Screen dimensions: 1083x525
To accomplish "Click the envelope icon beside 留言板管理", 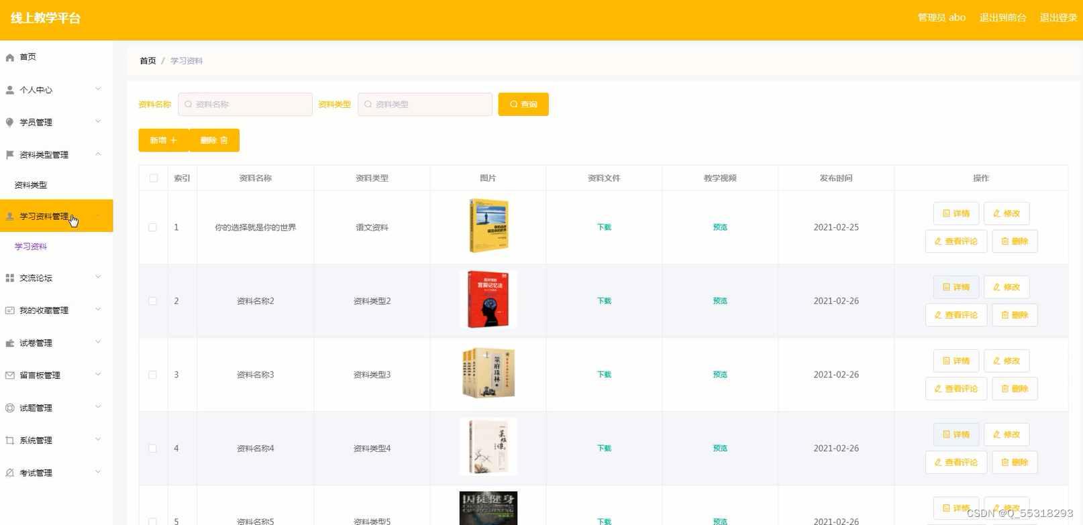I will 10,375.
